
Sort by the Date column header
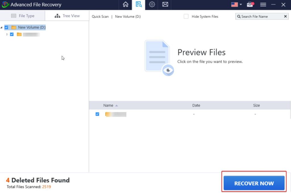point(196,105)
